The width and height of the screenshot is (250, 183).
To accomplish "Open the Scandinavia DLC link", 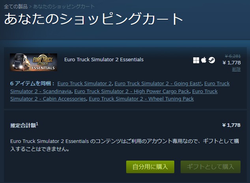I will click(41, 91).
